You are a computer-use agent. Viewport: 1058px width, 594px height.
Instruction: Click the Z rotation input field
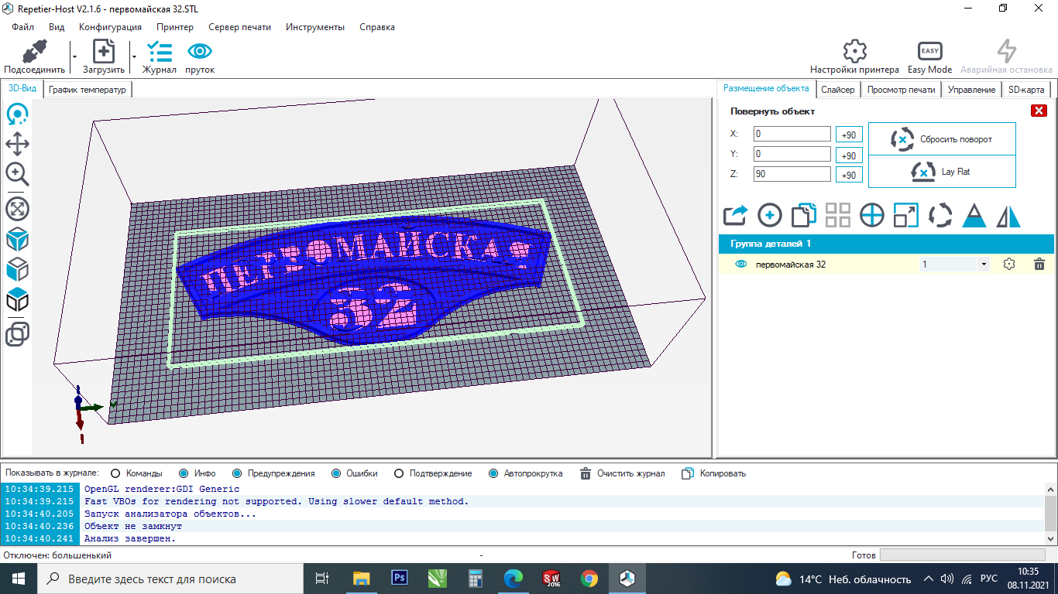(x=792, y=175)
